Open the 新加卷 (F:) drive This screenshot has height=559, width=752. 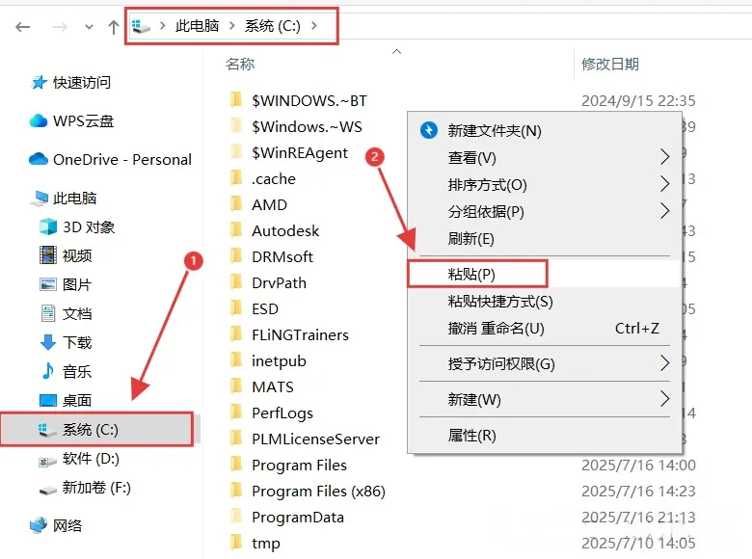(96, 488)
